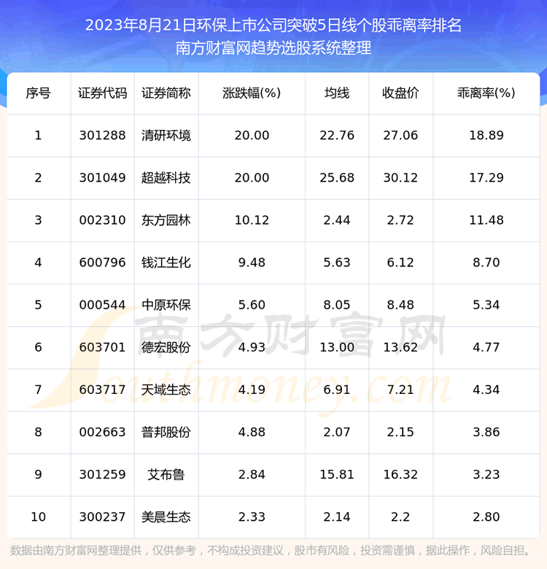Click row number 10

click(x=38, y=516)
